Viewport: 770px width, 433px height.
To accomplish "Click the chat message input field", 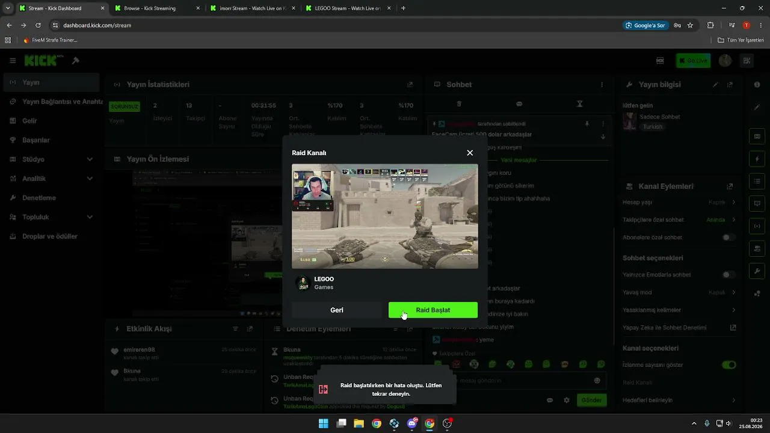I will tap(520, 380).
